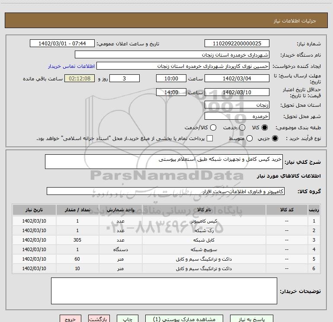Image resolution: width=333 pixels, height=322 pixels.
Task: Click the خروج exit button
Action: pos(70,319)
